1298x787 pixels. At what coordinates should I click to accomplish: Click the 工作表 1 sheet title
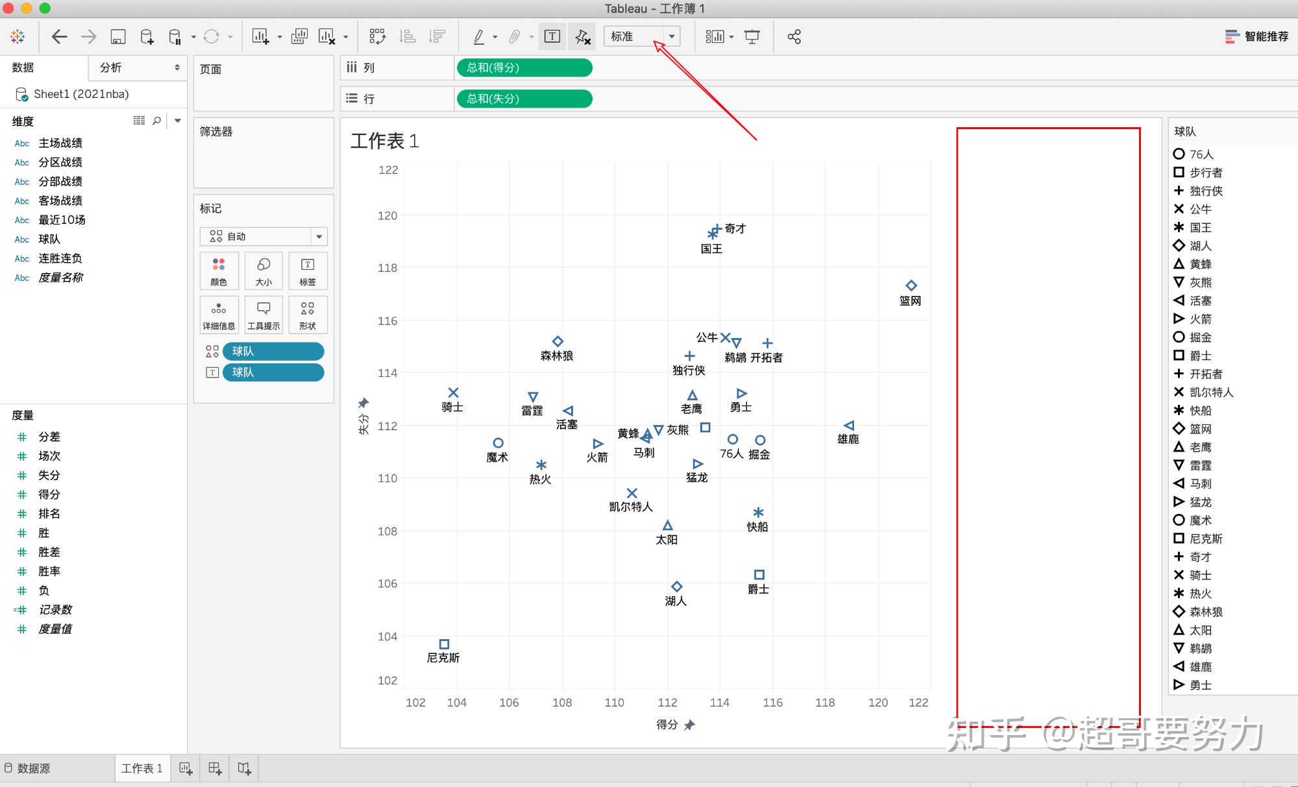click(x=385, y=141)
